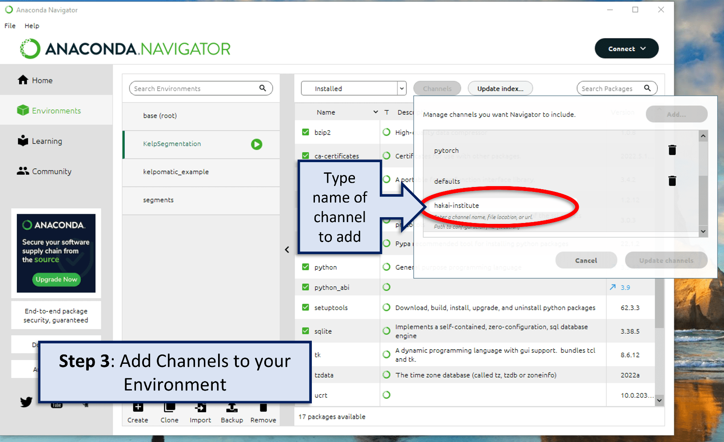
Task: Cancel the channels dialog
Action: point(586,260)
